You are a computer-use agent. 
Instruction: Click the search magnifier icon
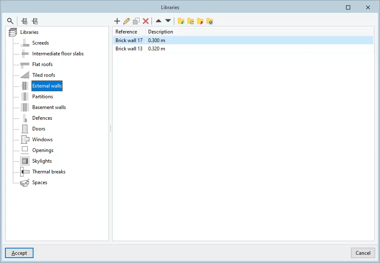tap(10, 21)
